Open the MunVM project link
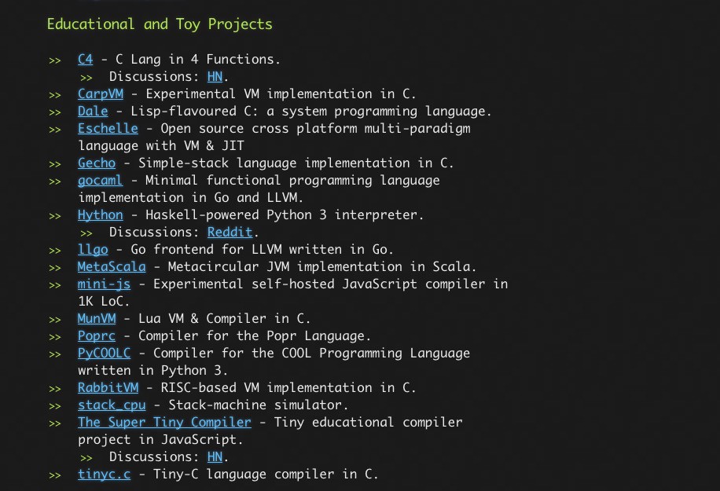Viewport: 720px width, 491px height. click(96, 319)
